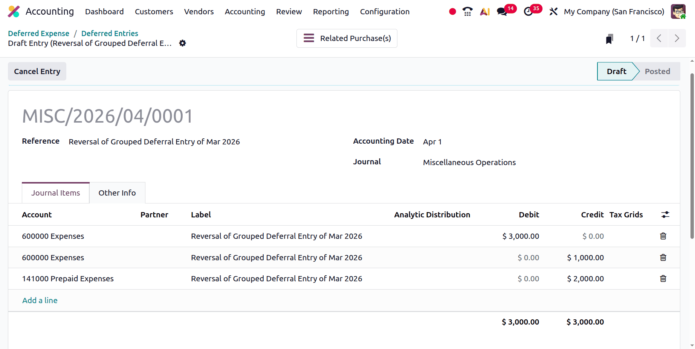
Task: Open the AI assistant icon
Action: coord(485,12)
